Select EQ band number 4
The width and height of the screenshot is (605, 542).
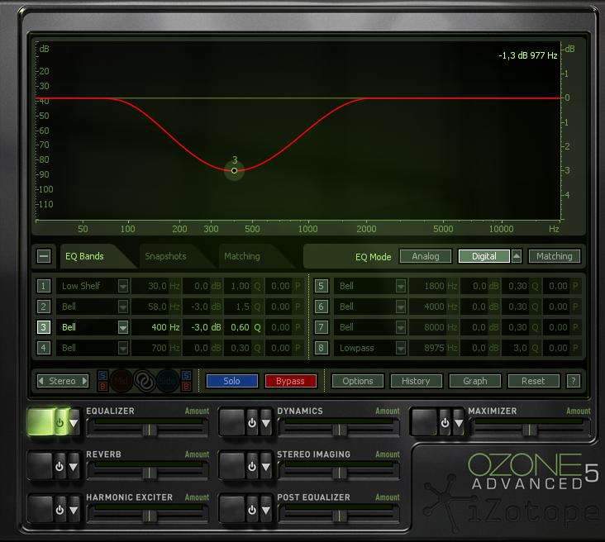coord(43,348)
